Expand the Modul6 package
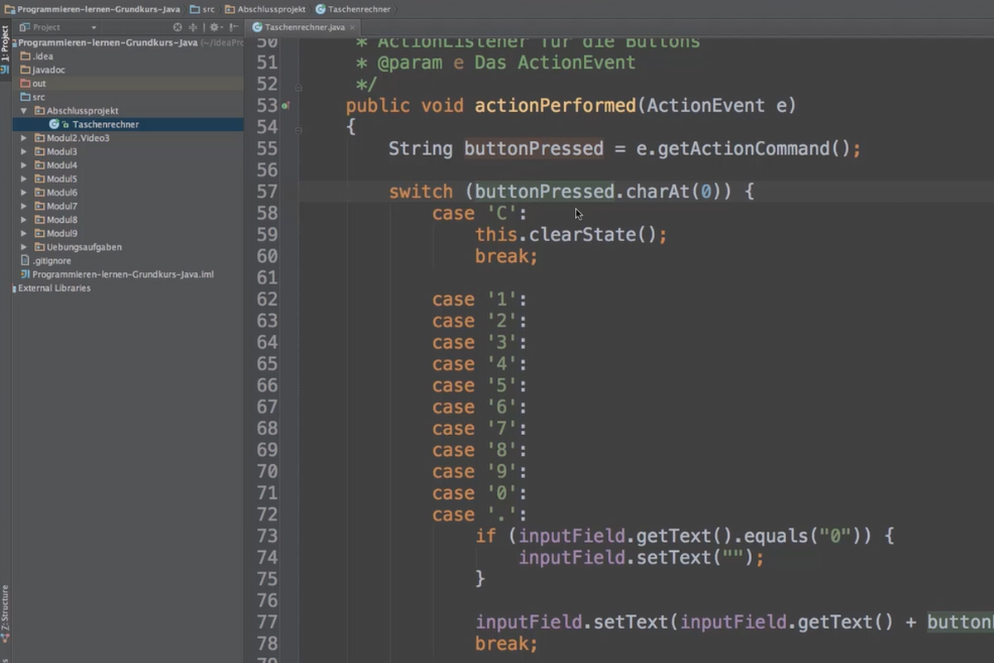 [24, 192]
